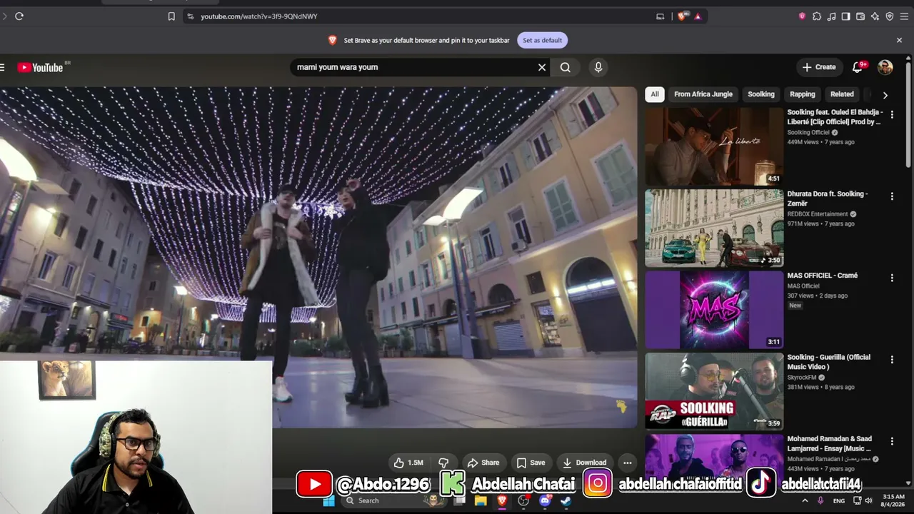Image resolution: width=914 pixels, height=514 pixels.
Task: Open Discord from the taskbar
Action: click(x=545, y=501)
